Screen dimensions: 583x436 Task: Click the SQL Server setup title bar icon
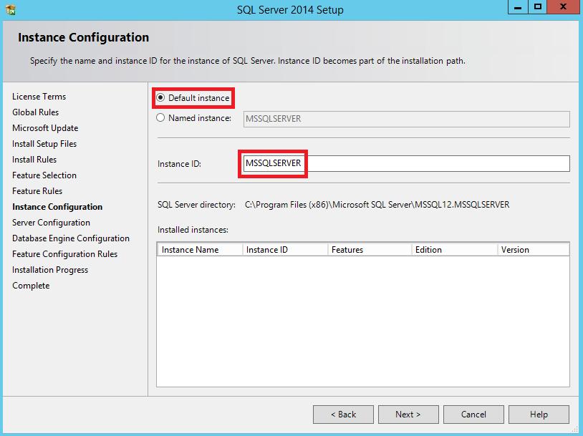(11, 9)
